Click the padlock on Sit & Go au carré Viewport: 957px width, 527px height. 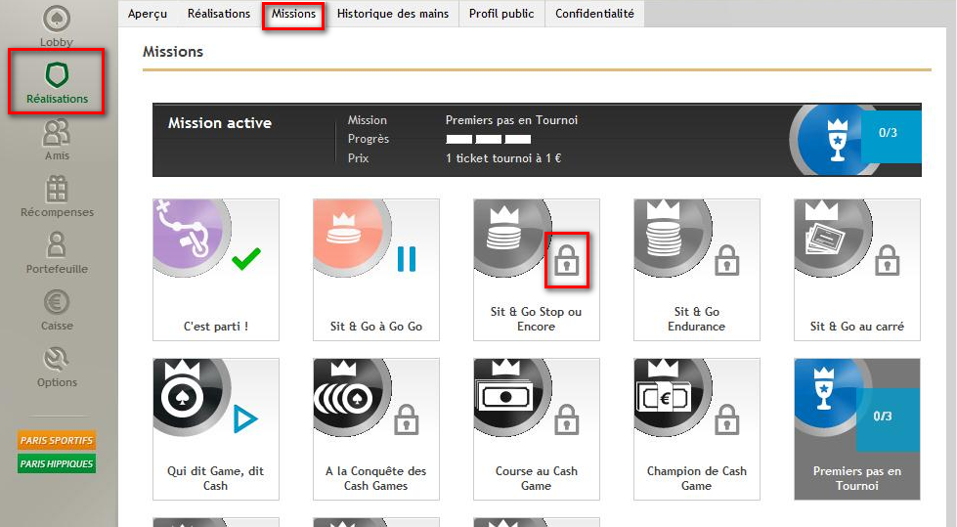coord(888,260)
